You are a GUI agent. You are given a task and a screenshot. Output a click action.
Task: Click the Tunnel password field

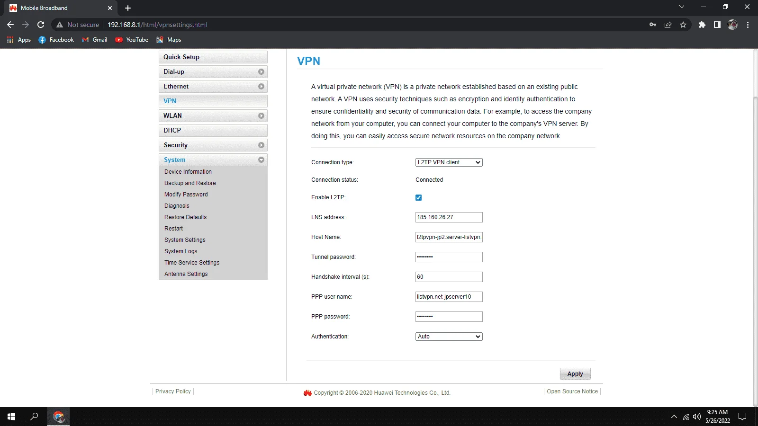(449, 257)
